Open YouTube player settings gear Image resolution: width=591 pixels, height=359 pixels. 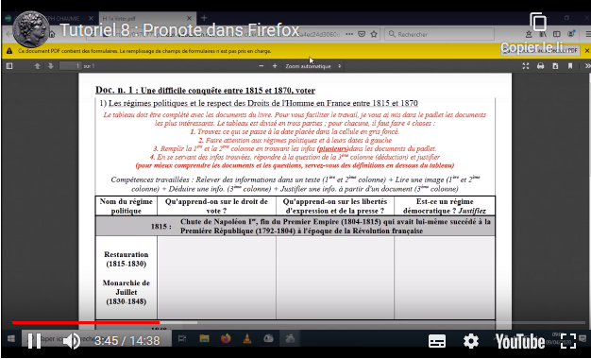click(x=471, y=341)
